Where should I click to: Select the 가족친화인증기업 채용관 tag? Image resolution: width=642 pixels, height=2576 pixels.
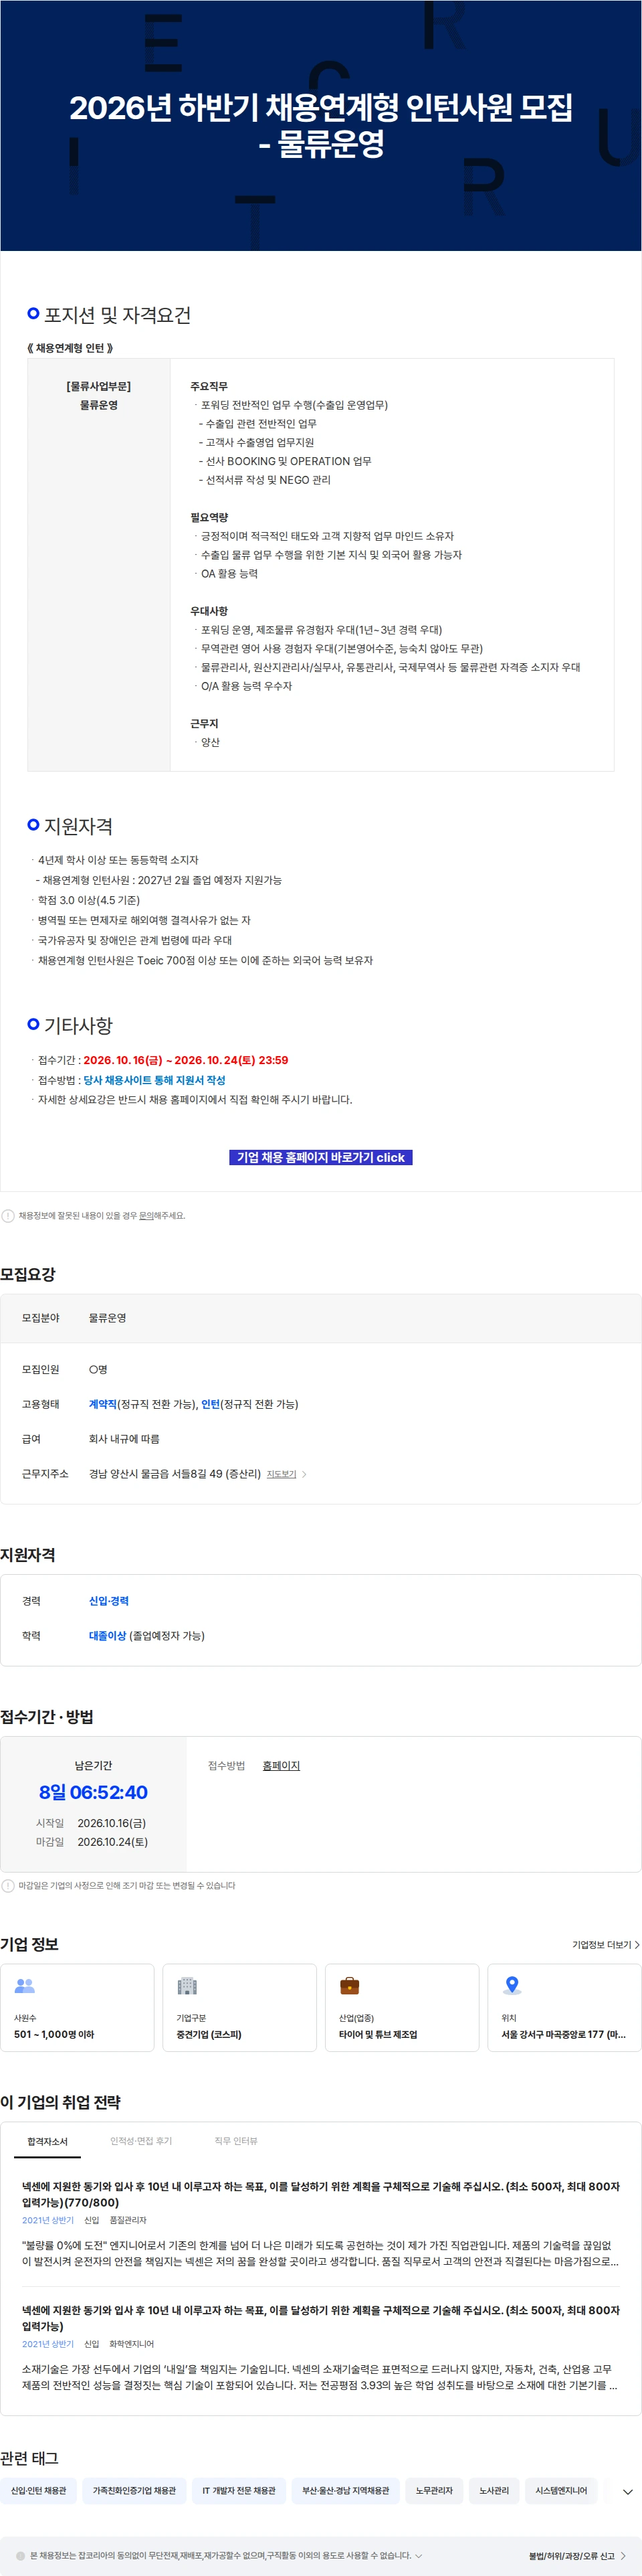[x=134, y=2491]
